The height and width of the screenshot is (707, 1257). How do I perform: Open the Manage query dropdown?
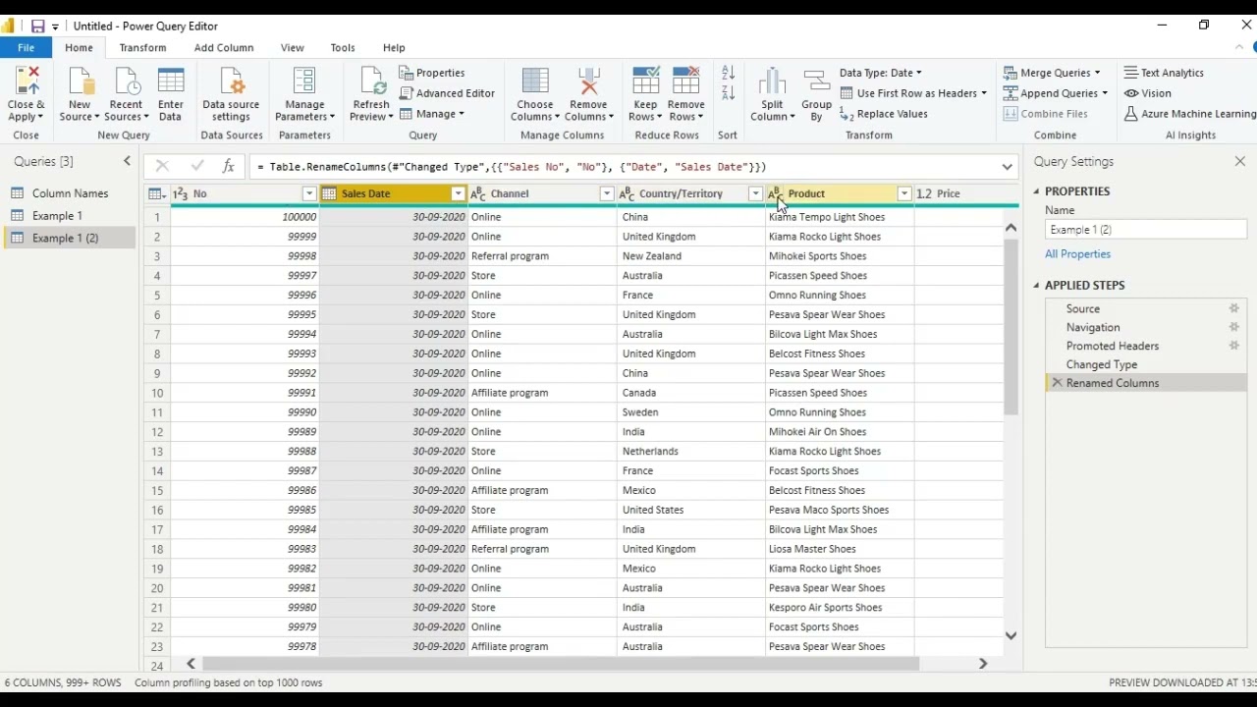pyautogui.click(x=432, y=114)
